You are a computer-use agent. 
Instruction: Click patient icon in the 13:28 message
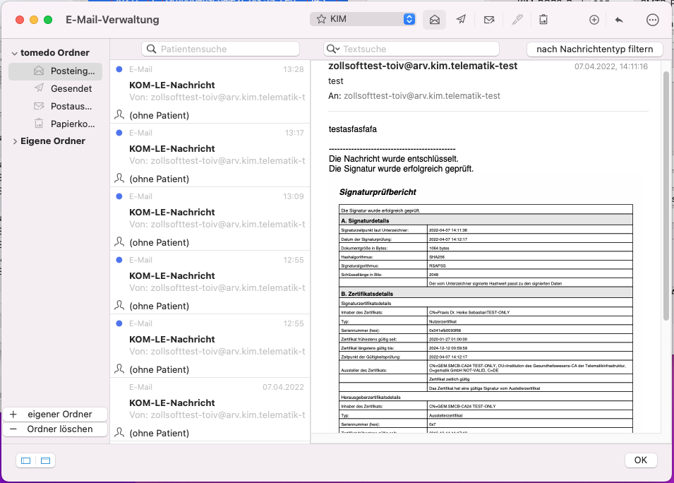coord(119,115)
